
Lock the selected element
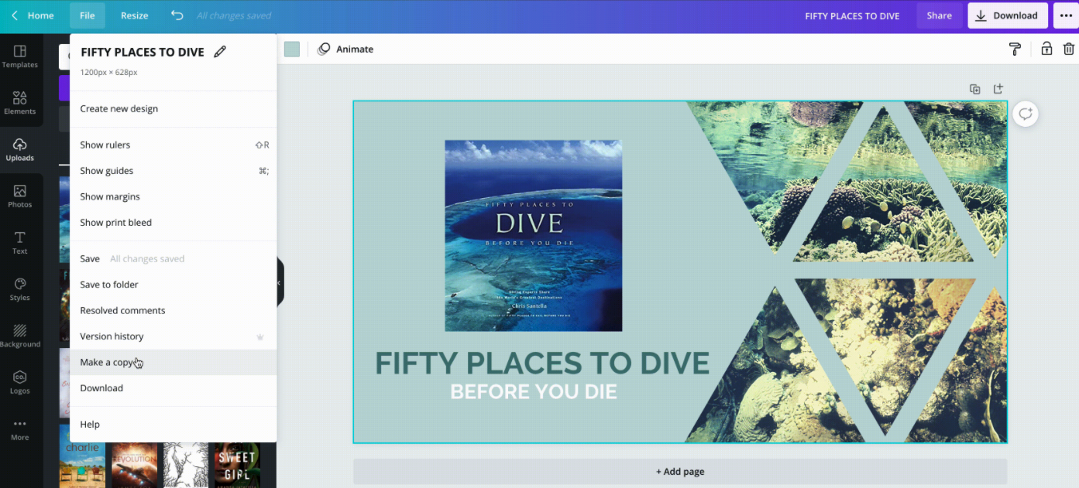pyautogui.click(x=1046, y=49)
